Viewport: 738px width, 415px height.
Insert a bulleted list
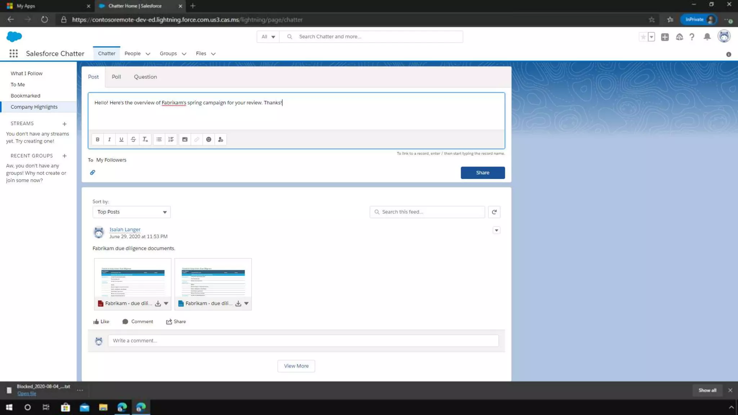click(x=159, y=139)
